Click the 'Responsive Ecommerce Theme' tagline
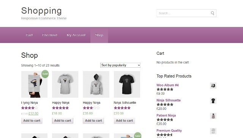 [44, 18]
